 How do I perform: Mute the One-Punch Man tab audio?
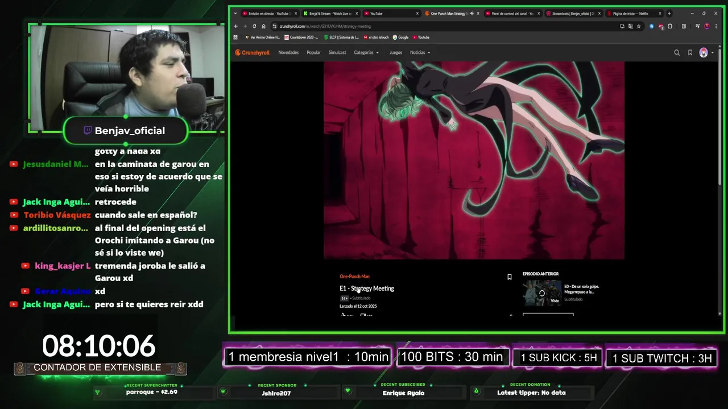click(471, 14)
